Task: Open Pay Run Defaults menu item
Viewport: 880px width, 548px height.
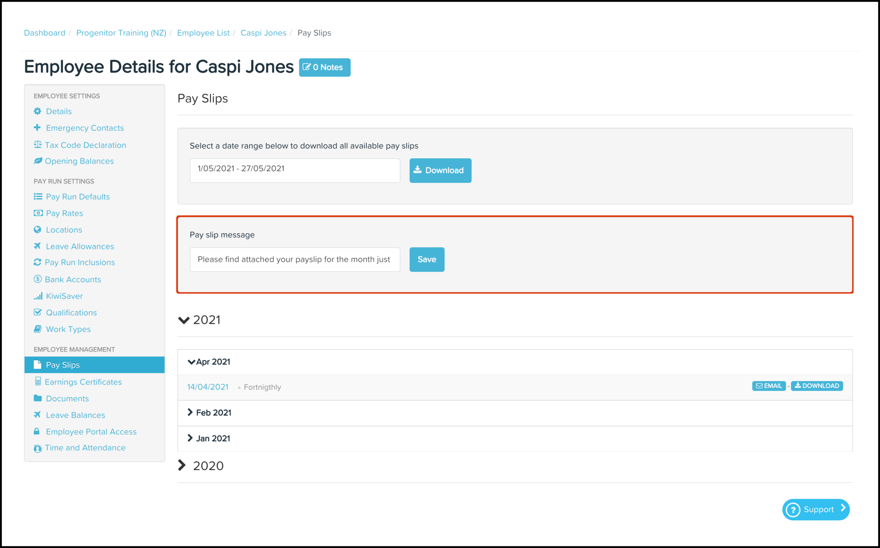Action: tap(78, 196)
